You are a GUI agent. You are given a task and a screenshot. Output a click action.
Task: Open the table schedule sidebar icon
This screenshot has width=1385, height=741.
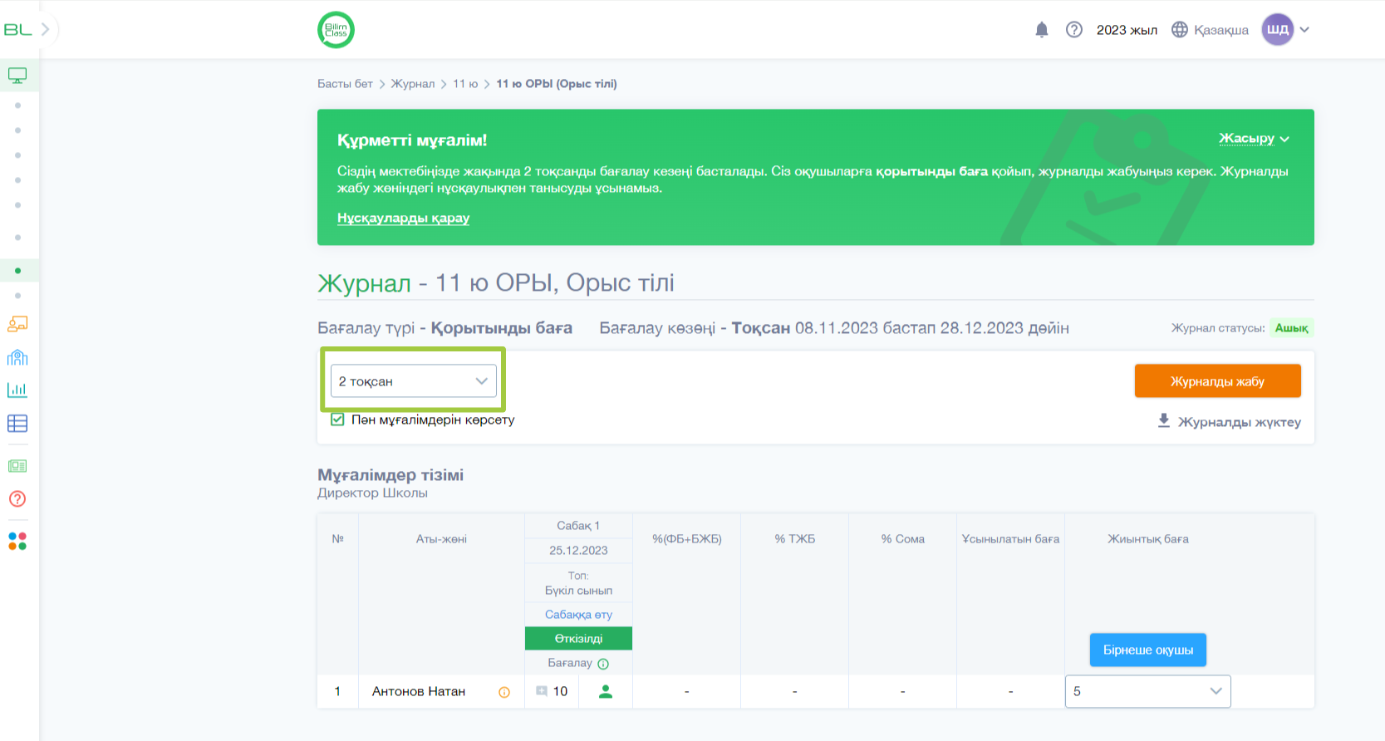pyautogui.click(x=17, y=424)
